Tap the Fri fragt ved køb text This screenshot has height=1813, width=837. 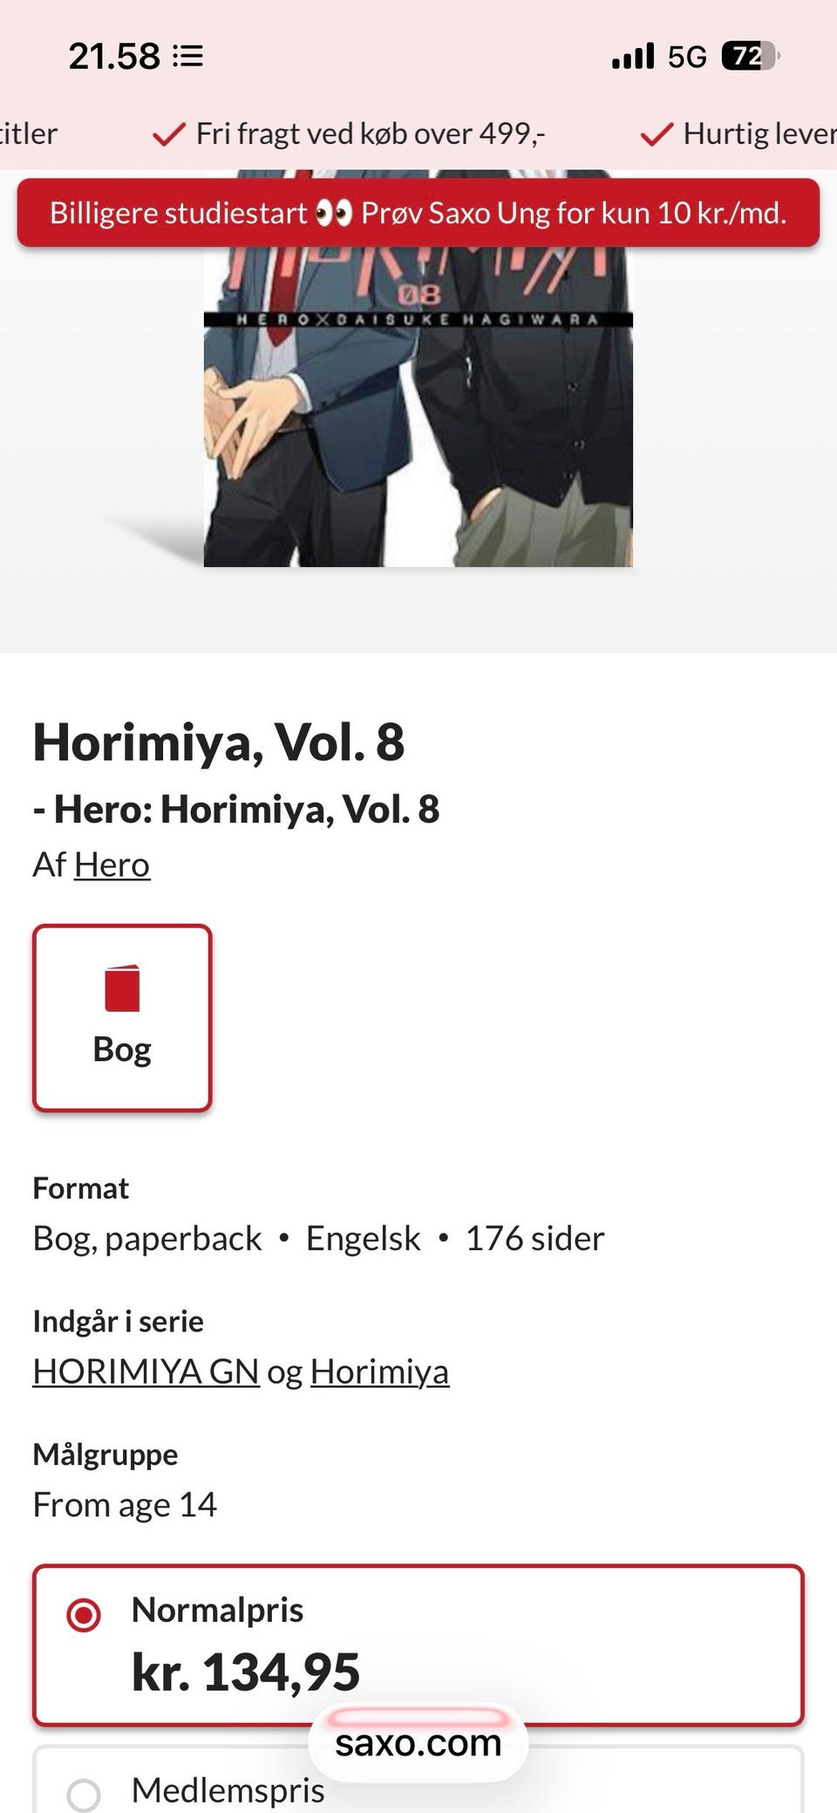click(371, 133)
